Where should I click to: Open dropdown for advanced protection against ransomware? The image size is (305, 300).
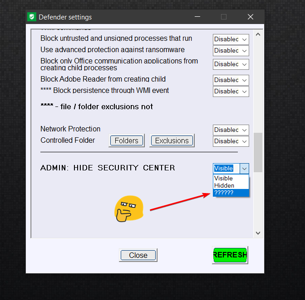(x=231, y=51)
